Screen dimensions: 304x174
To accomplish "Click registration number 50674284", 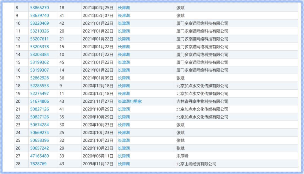I will point(39,125).
